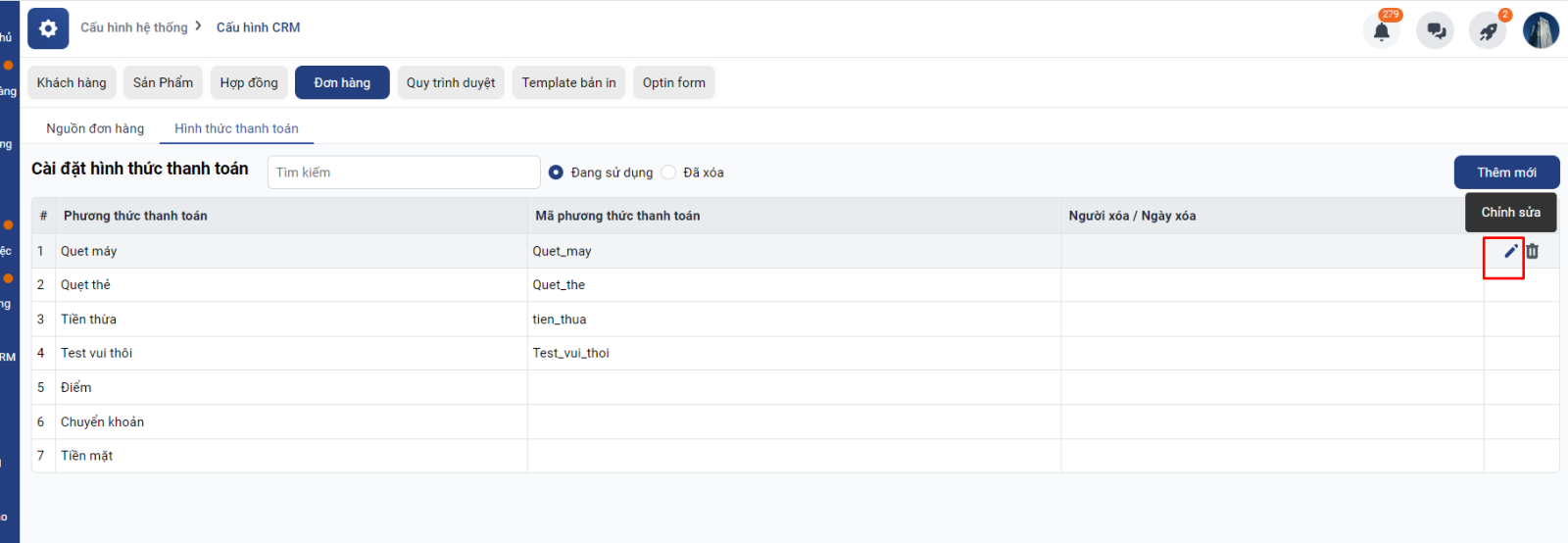The height and width of the screenshot is (543, 1568).
Task: Click the rocket icon
Action: 1488,30
